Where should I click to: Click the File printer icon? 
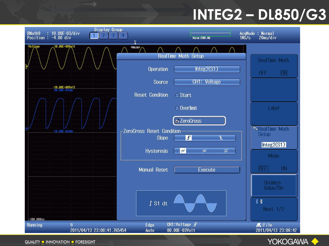click(258, 225)
